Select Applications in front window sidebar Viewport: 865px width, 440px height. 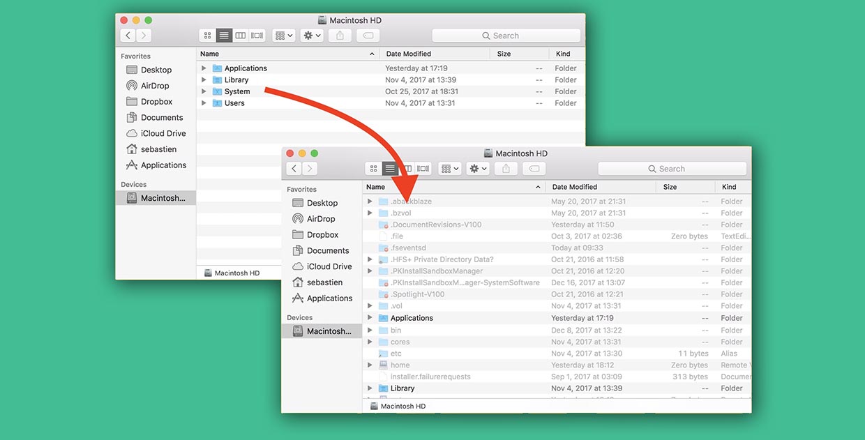tap(322, 298)
